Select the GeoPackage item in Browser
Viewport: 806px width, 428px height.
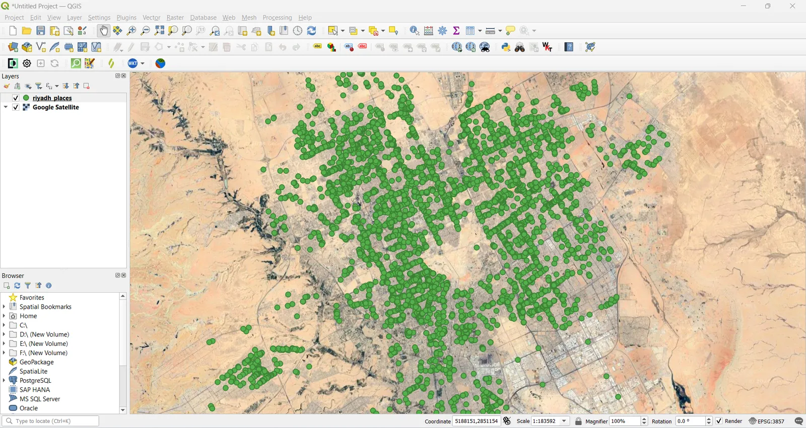coord(36,362)
